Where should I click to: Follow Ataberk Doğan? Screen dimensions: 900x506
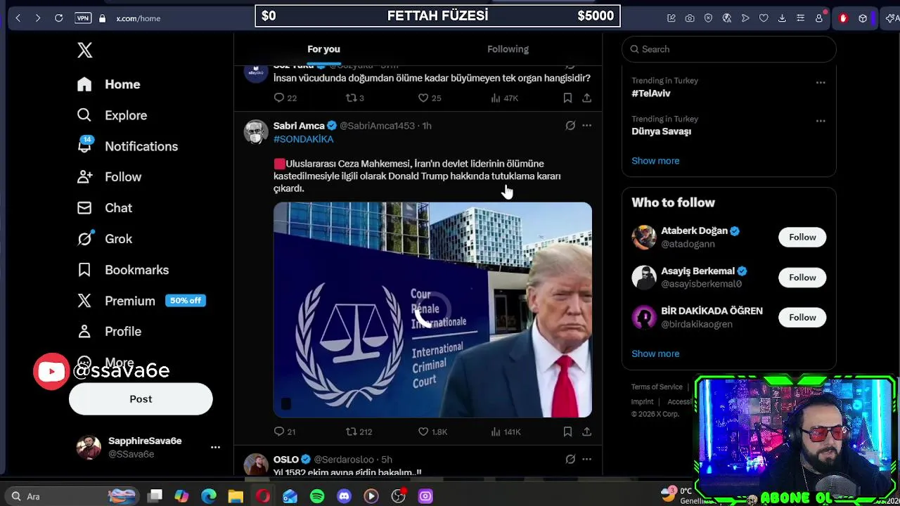pos(802,238)
